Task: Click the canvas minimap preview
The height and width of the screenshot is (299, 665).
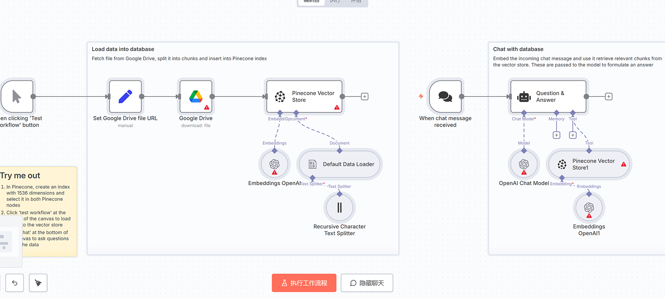Action: 9,241
